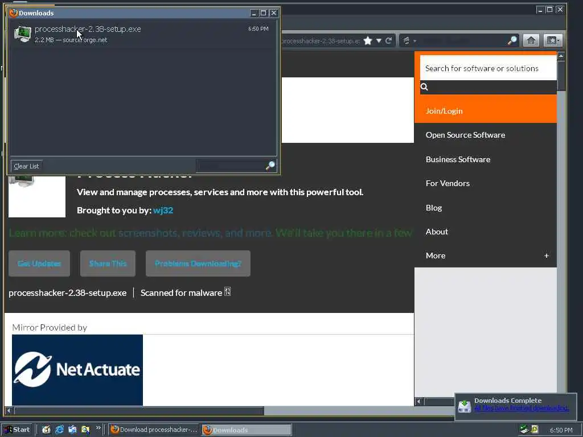Click the Get Updates button
The image size is (583, 437).
tap(39, 263)
